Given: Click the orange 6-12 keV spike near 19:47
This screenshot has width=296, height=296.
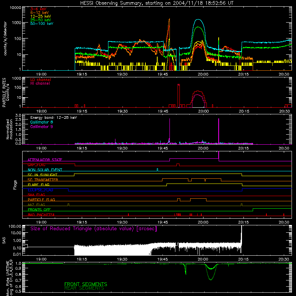Looking at the screenshot, I should click(x=169, y=19).
